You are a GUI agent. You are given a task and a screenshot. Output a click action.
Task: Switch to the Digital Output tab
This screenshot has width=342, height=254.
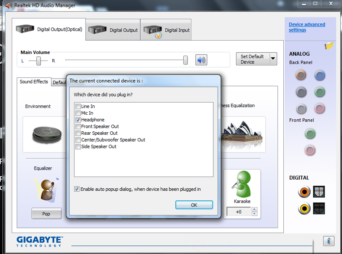click(113, 30)
